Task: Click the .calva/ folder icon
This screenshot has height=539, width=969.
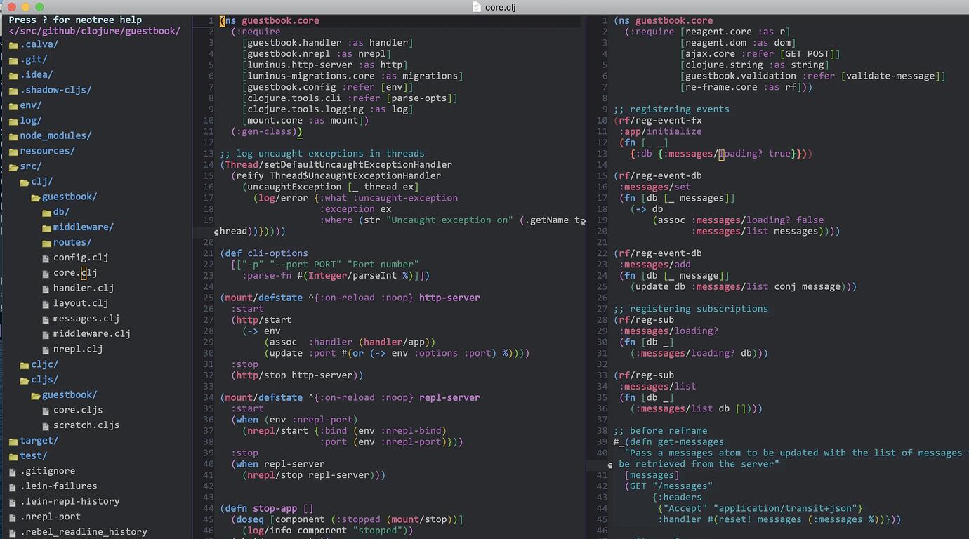Action: point(14,44)
